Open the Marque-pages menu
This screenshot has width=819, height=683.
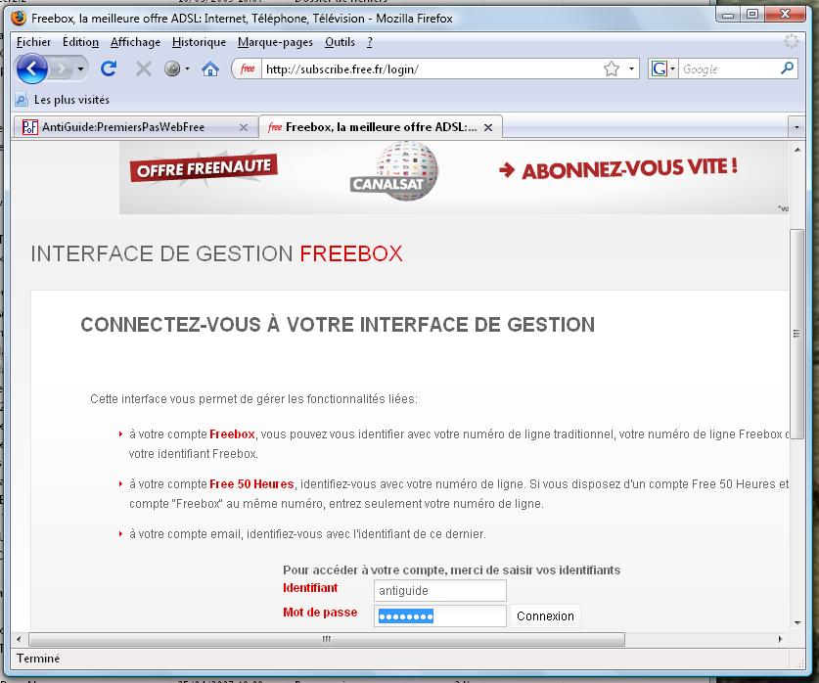[275, 42]
